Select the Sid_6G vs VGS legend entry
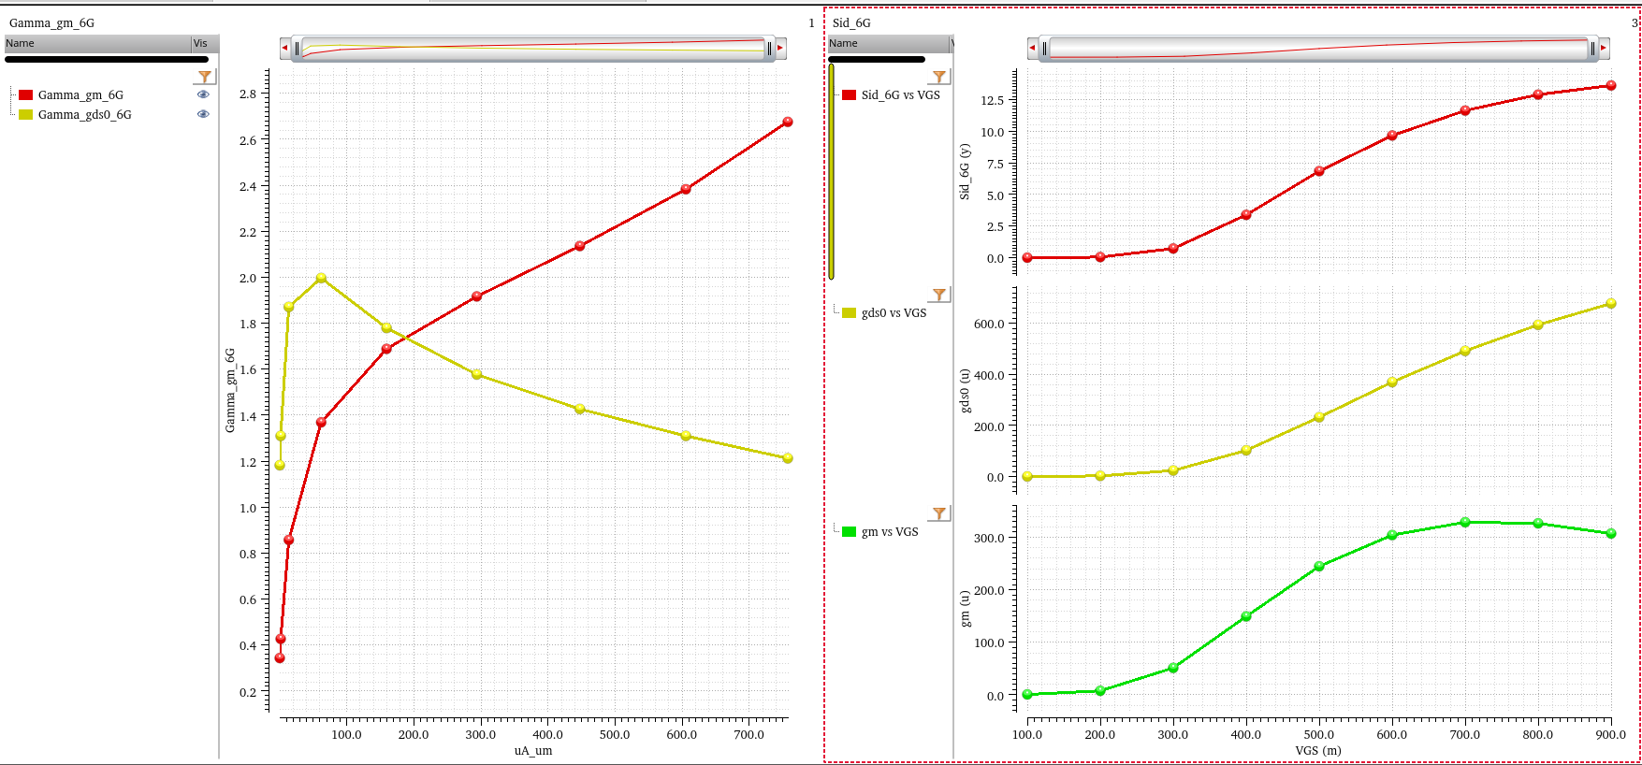Image resolution: width=1642 pixels, height=765 pixels. tap(900, 94)
